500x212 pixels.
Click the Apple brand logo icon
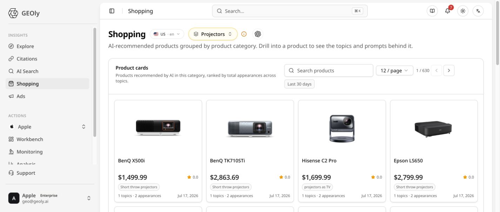[12, 127]
